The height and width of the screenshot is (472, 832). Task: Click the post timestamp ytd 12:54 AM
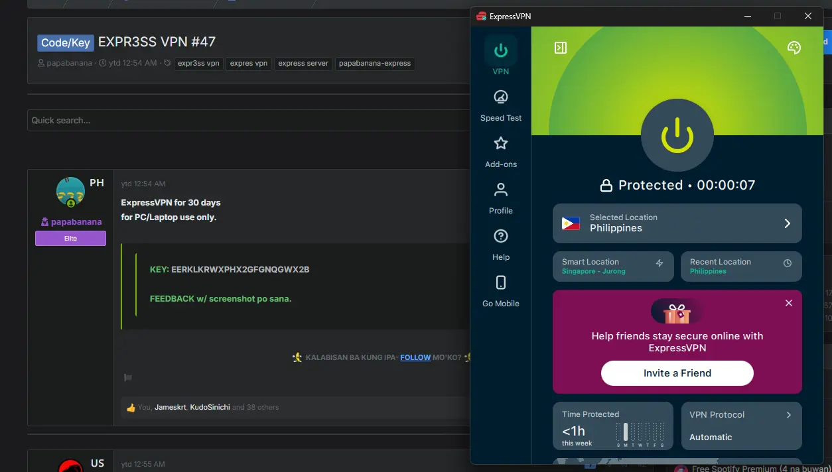click(143, 184)
